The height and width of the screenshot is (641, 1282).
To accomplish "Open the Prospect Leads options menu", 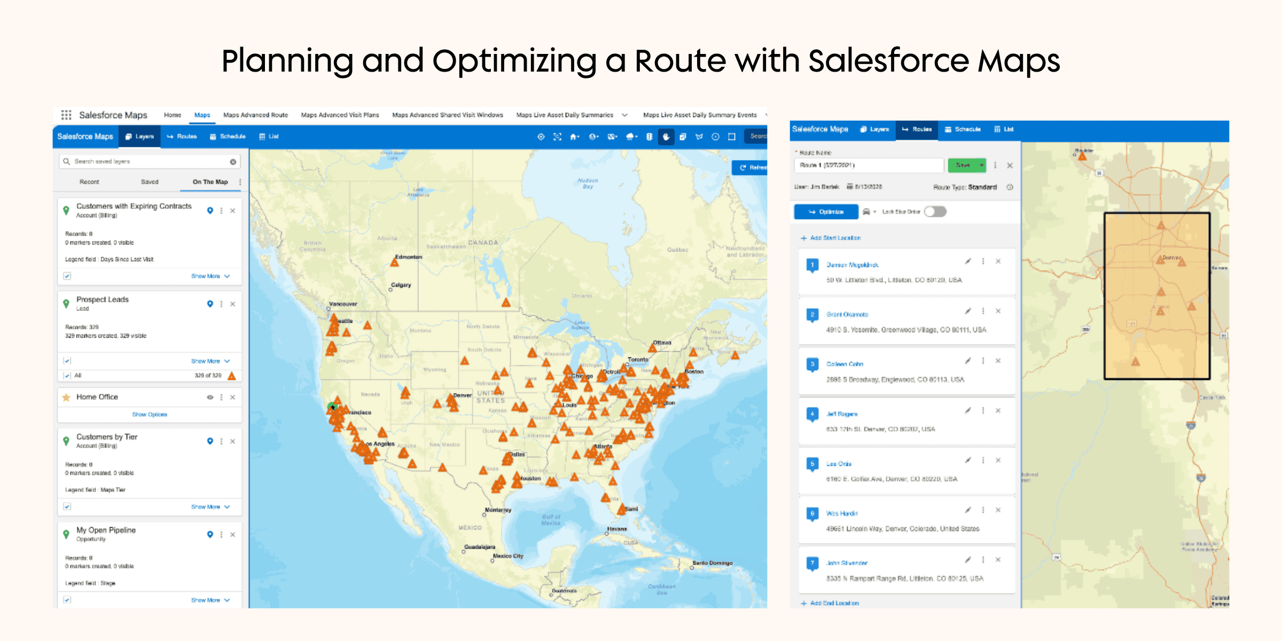I will coord(221,304).
